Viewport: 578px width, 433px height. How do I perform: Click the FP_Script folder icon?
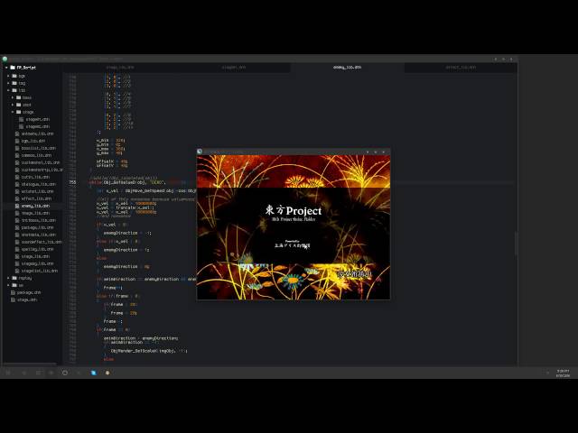point(13,68)
